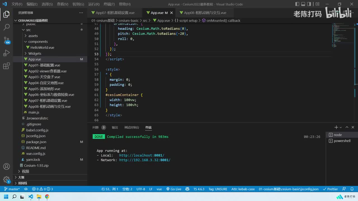Switch to the App07-相机基础设置.vue tab
The image size is (358, 201).
(115, 13)
